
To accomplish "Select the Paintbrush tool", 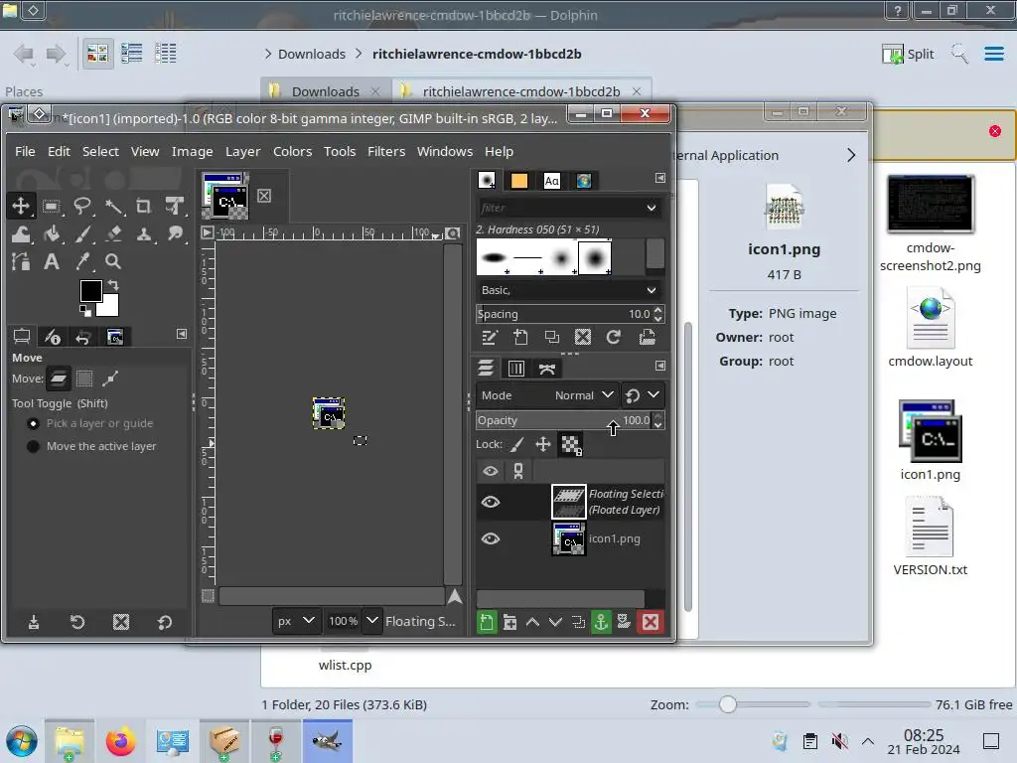I will [82, 234].
